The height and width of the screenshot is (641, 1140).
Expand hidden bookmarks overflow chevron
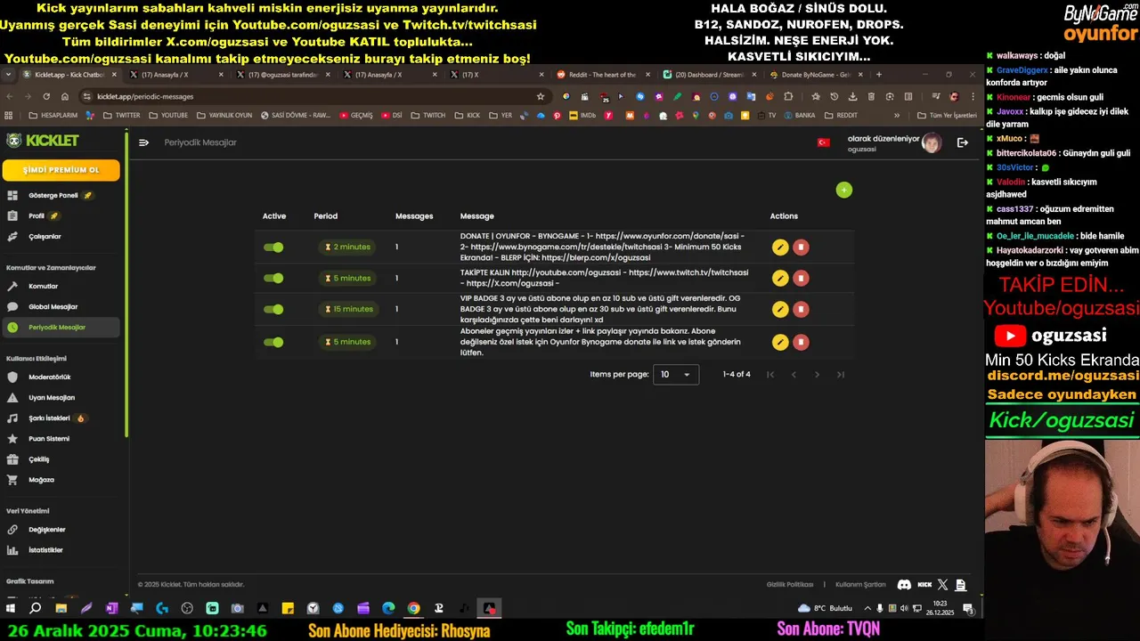(897, 115)
